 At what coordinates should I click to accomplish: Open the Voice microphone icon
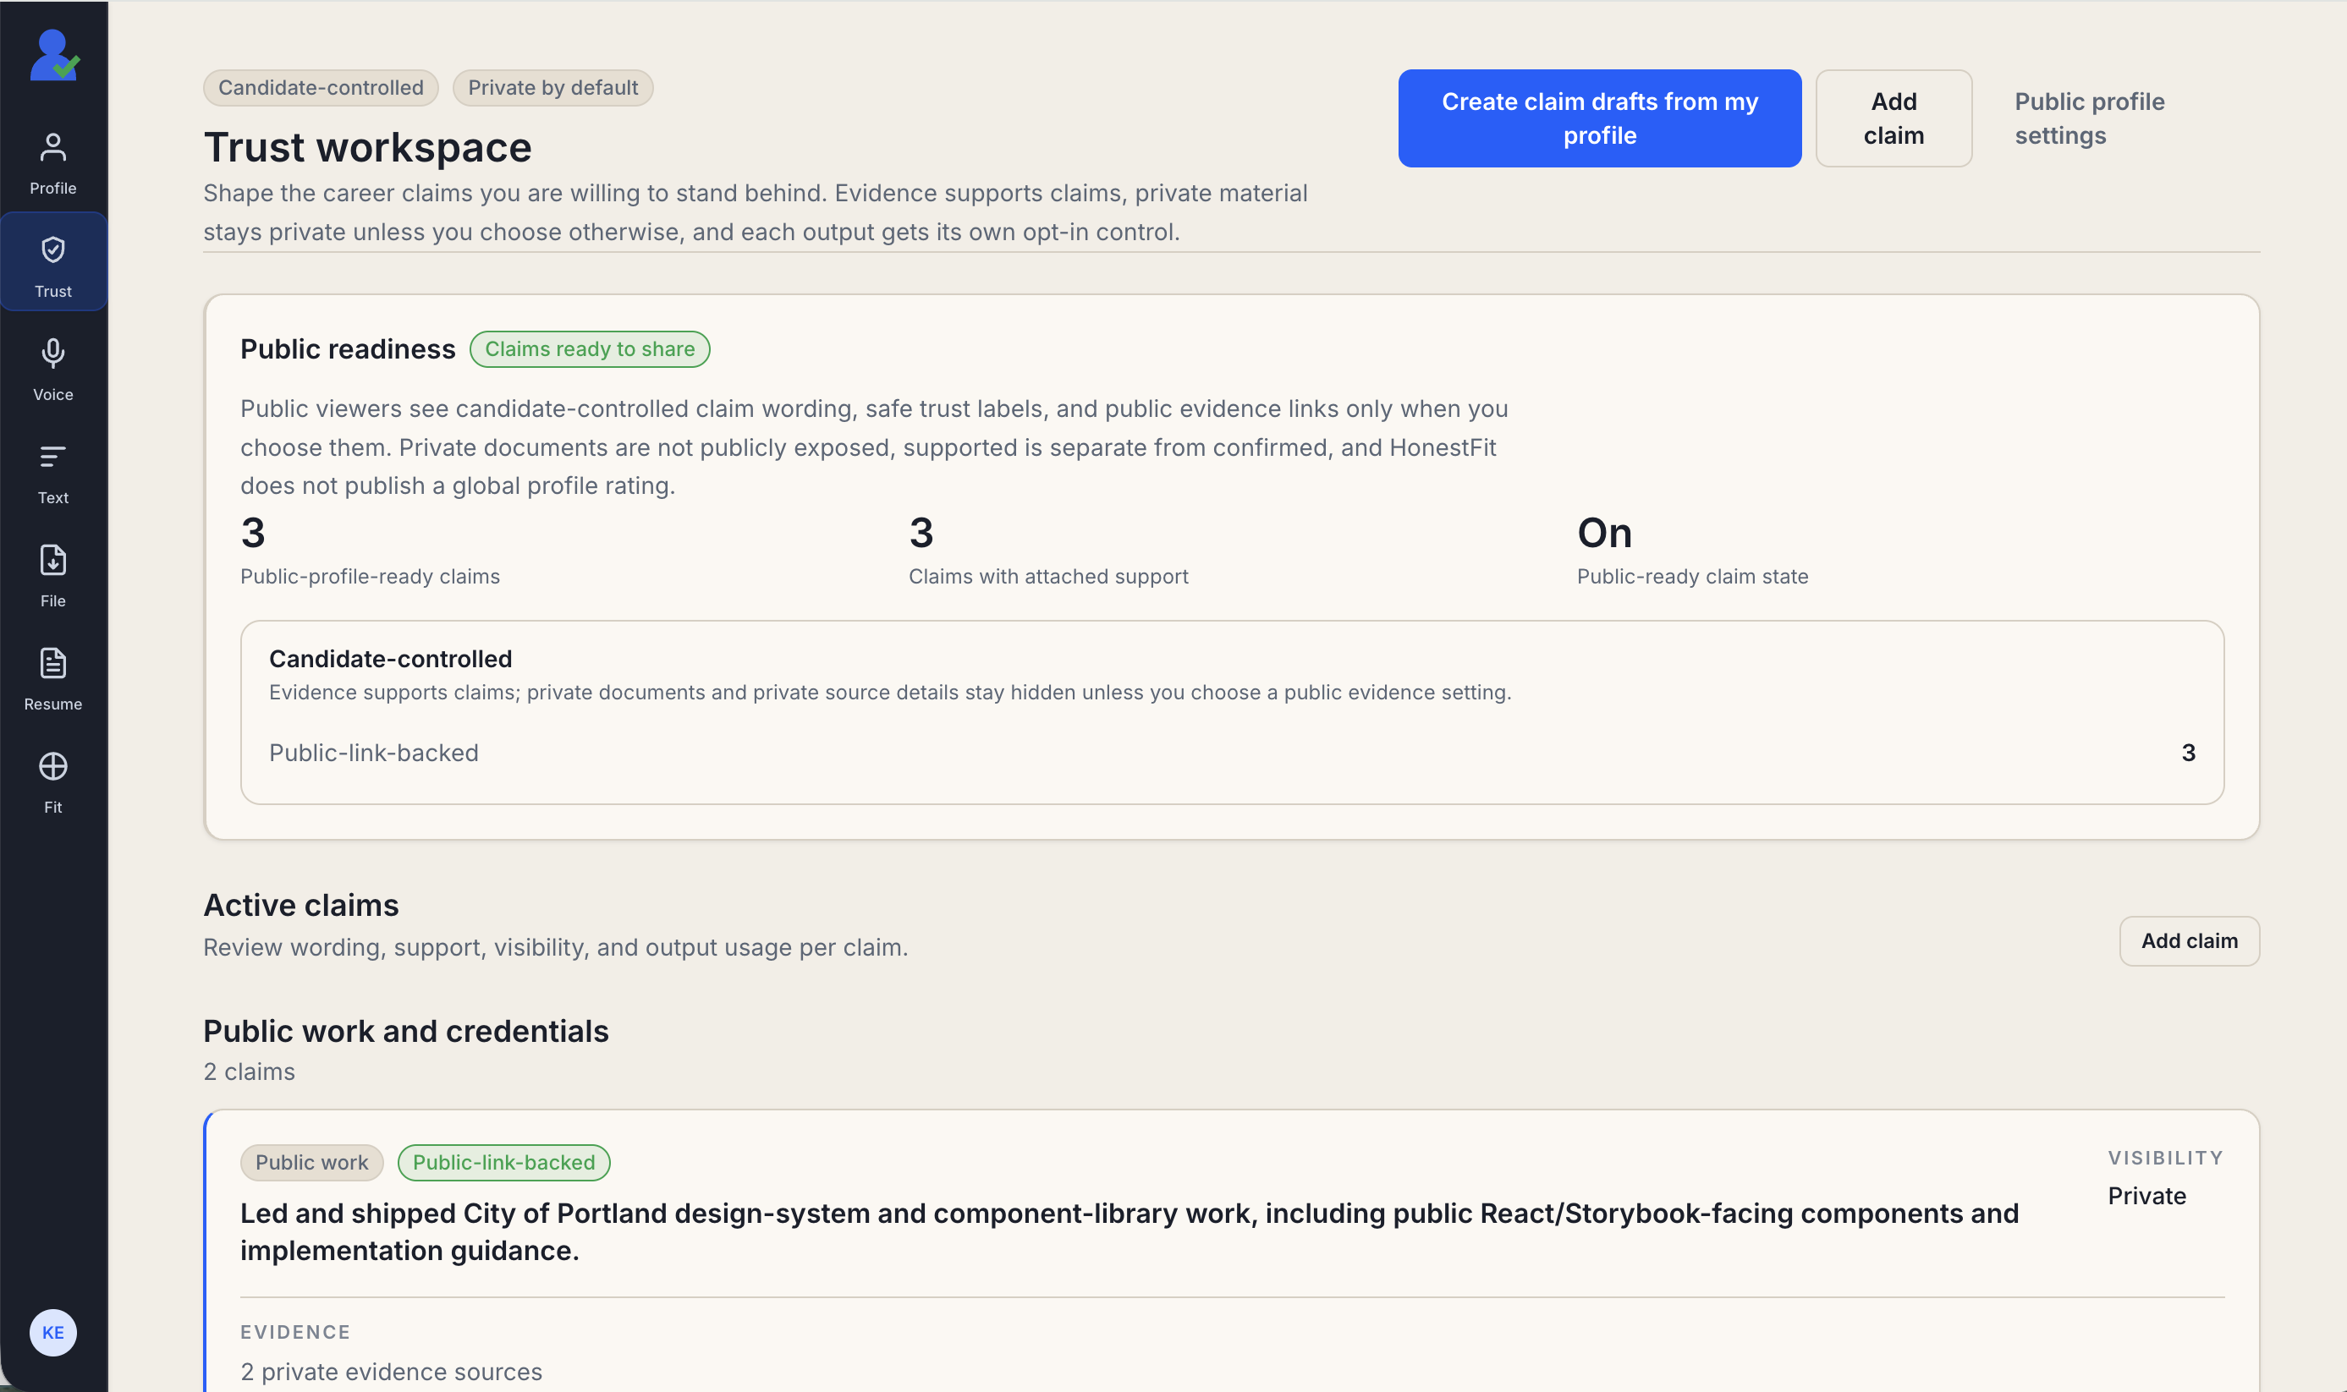point(52,353)
